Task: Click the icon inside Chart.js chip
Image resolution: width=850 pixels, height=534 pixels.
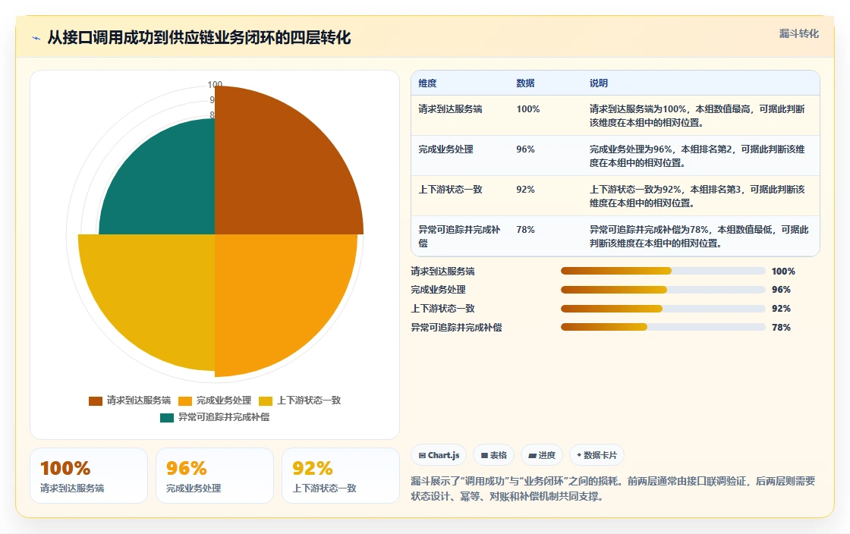Action: 422,455
